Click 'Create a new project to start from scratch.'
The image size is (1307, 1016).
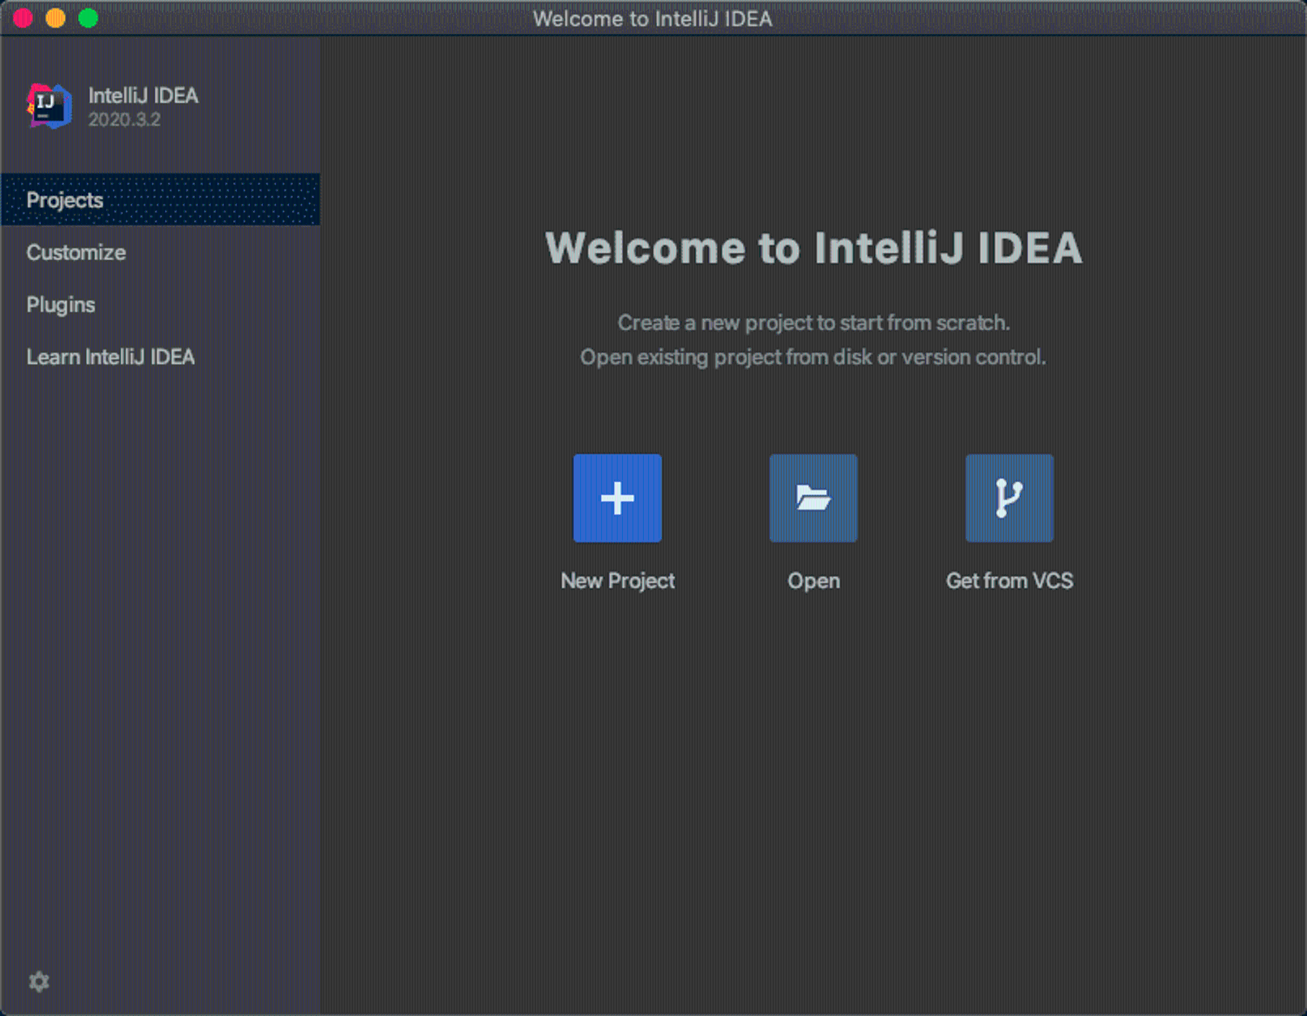click(x=814, y=323)
